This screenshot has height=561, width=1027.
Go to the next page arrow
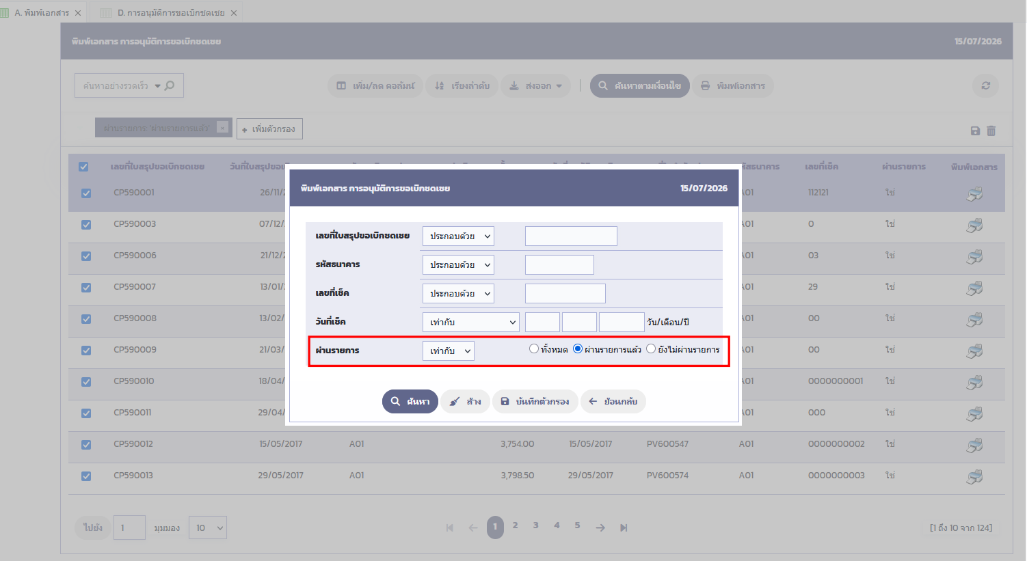click(600, 528)
